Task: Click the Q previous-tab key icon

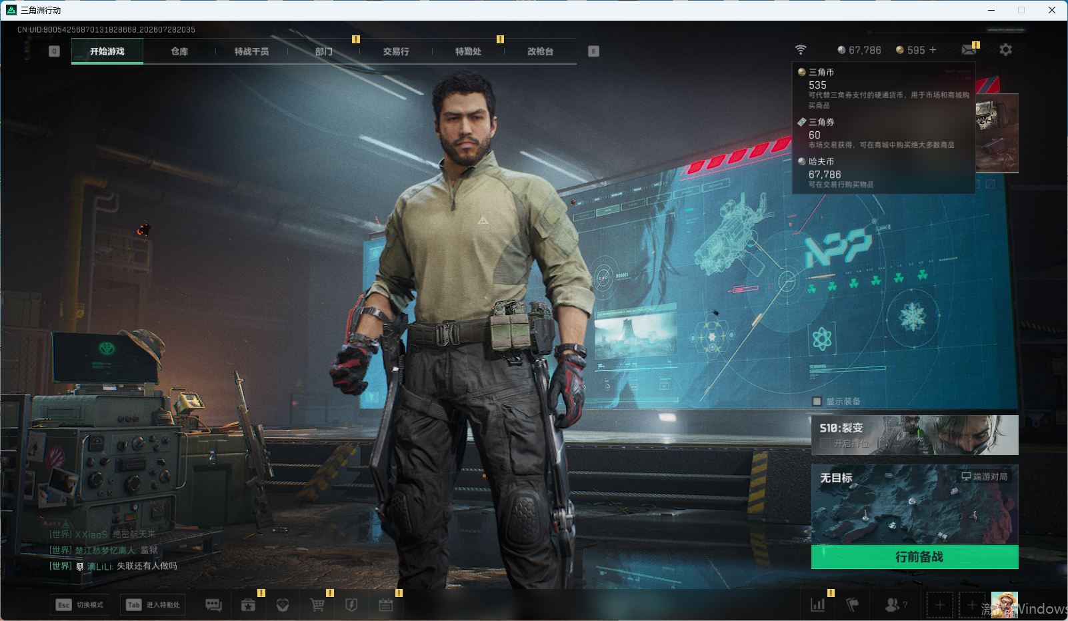Action: [x=55, y=51]
